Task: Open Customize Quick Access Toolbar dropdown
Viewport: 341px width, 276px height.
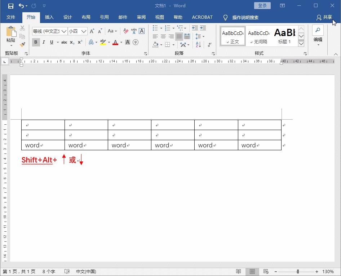Action: [x=44, y=6]
